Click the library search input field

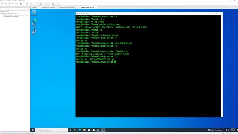[x=14, y=9]
